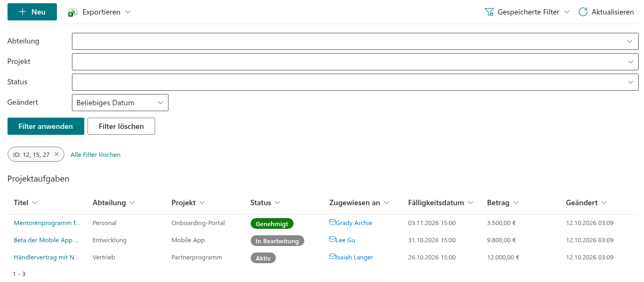Screen dimensions: 644x282
Task: Open the Beliebiges Datum date dropdown
Action: [x=120, y=103]
